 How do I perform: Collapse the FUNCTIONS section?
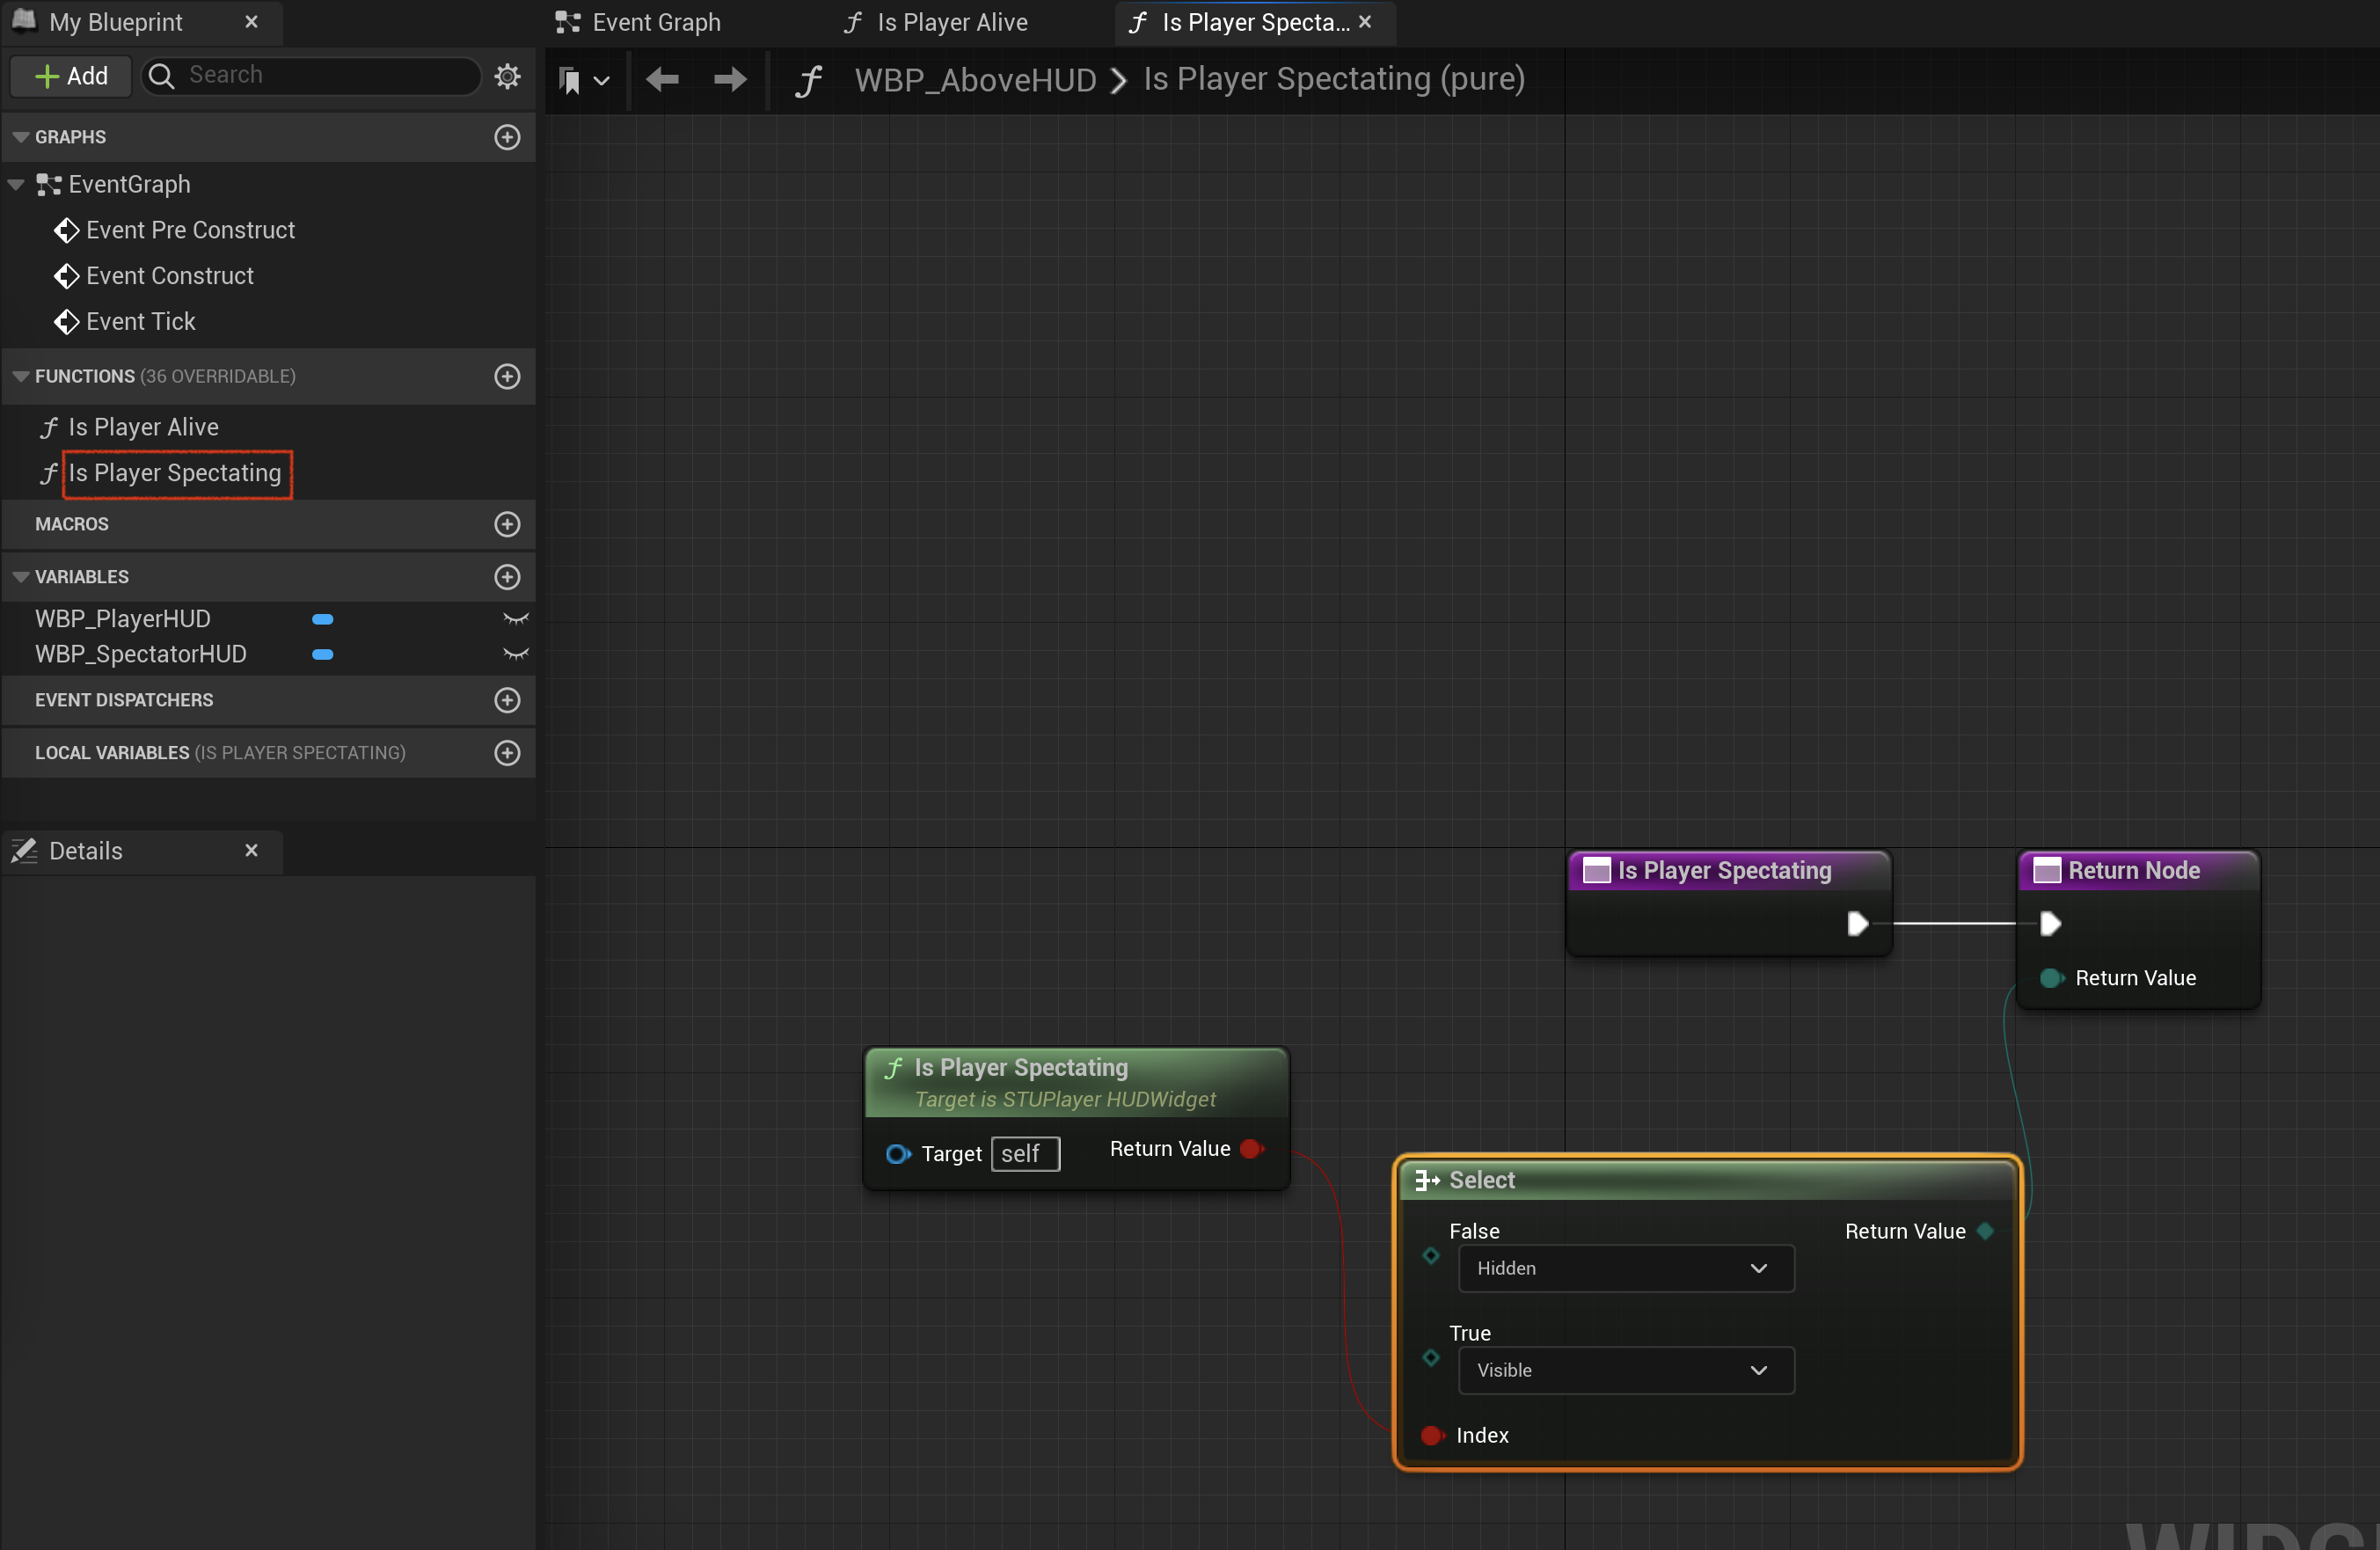coord(20,376)
